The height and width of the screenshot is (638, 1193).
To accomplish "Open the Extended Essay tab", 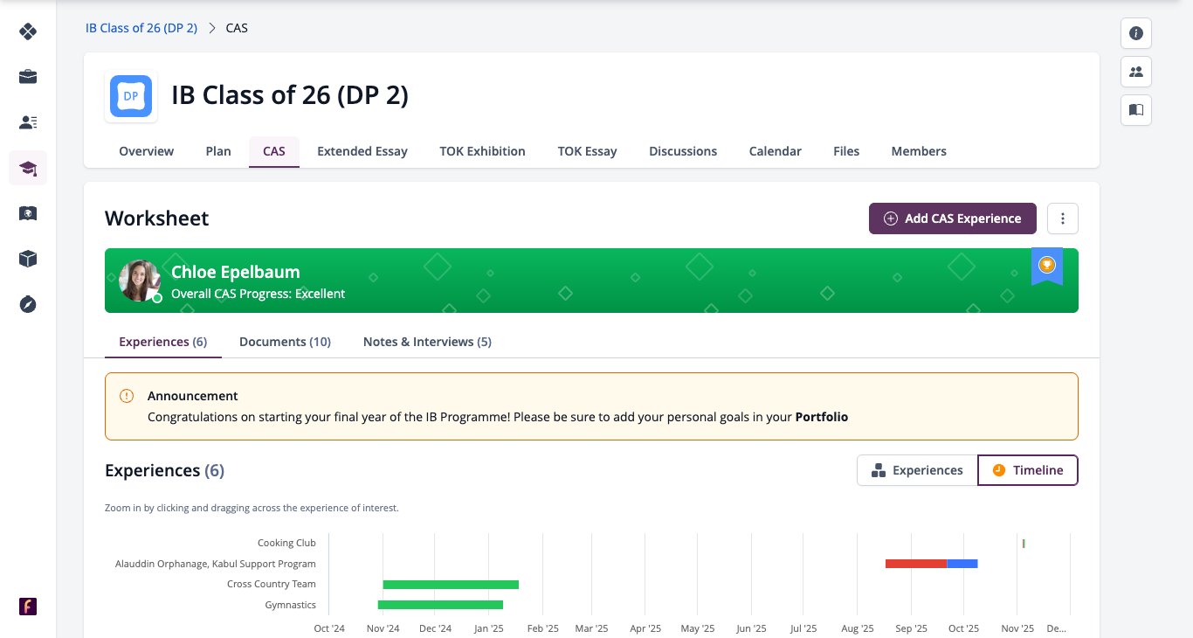I will (362, 151).
